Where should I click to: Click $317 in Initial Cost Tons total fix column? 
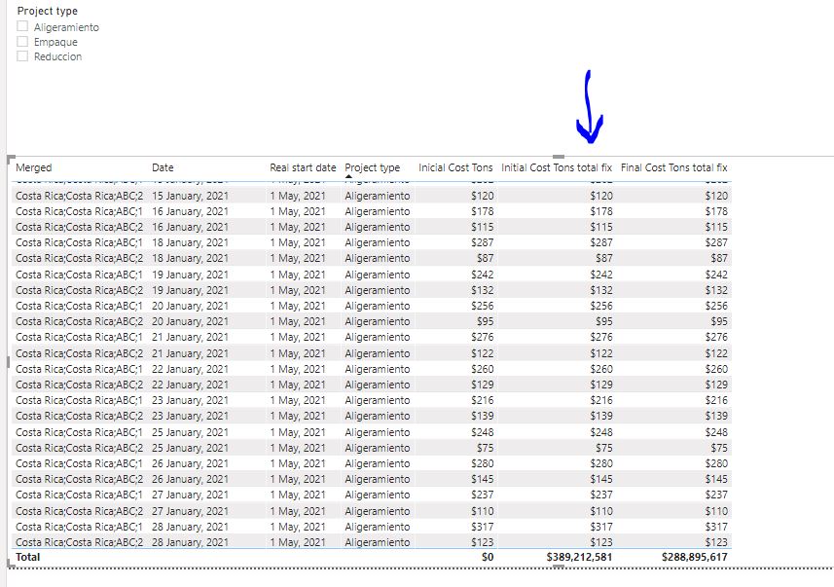pyautogui.click(x=601, y=527)
